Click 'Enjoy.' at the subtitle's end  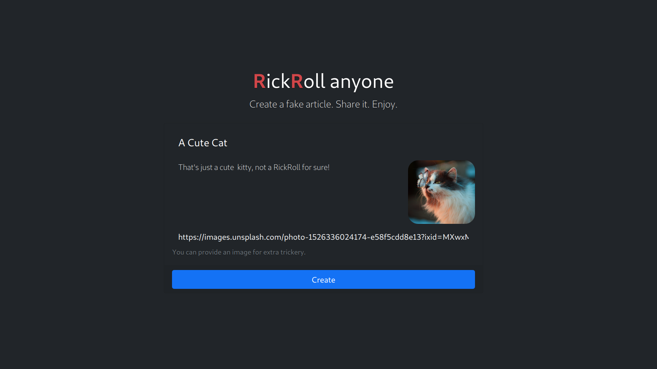click(x=385, y=105)
